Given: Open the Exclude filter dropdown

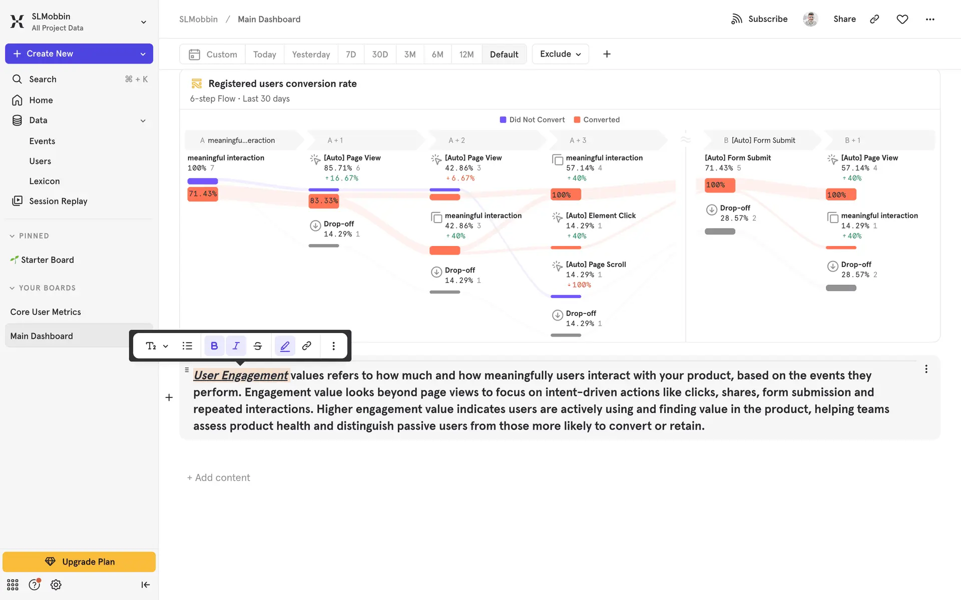Looking at the screenshot, I should pyautogui.click(x=560, y=54).
